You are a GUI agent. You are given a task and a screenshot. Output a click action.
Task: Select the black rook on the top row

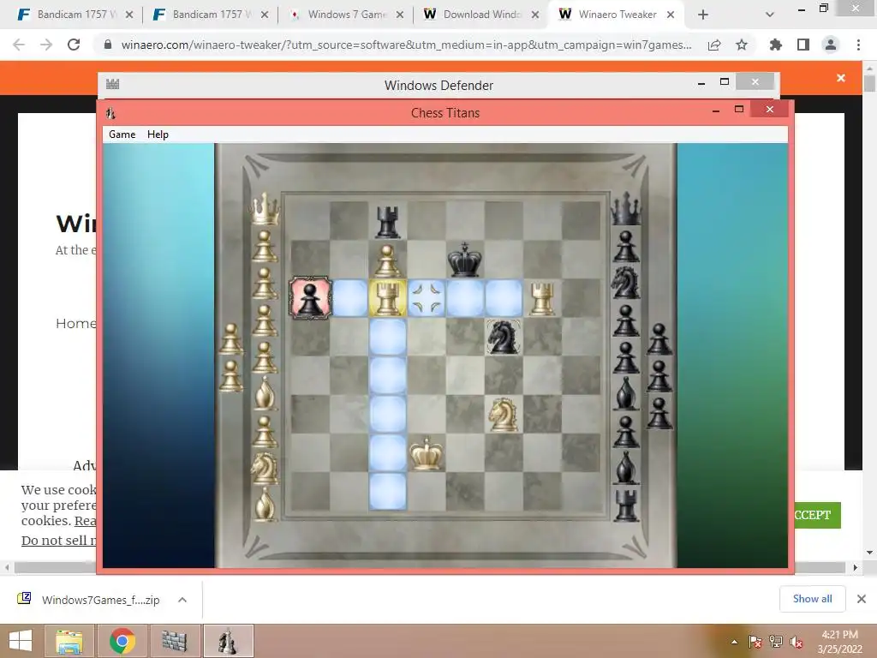(388, 222)
